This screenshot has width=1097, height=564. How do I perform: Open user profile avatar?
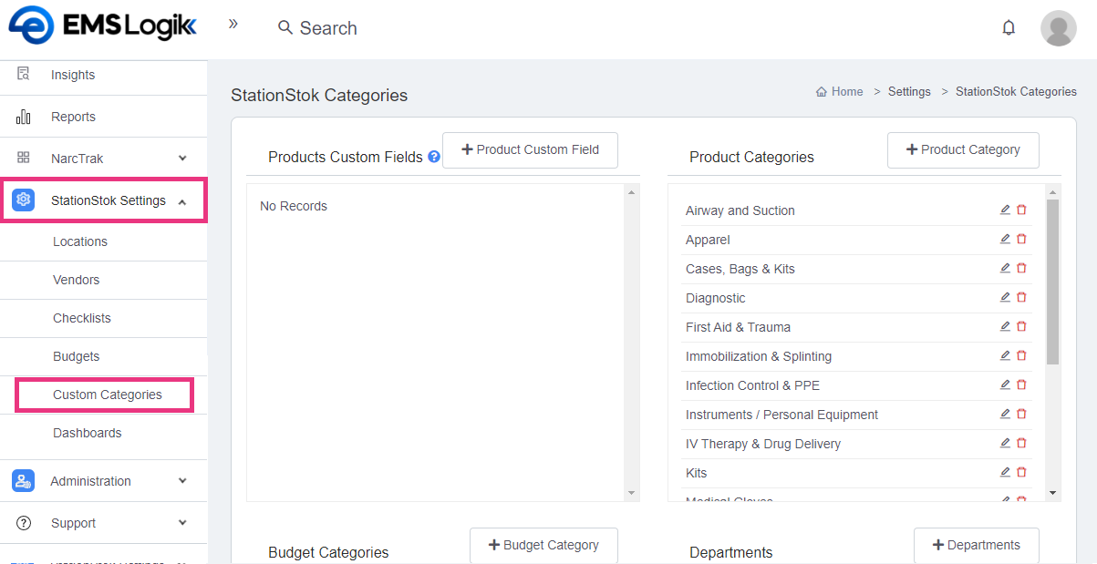click(x=1059, y=28)
